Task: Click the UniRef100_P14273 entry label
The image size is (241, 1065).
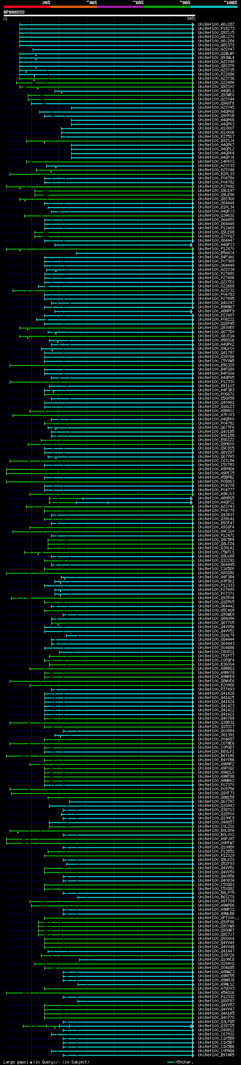Action: pos(216,29)
